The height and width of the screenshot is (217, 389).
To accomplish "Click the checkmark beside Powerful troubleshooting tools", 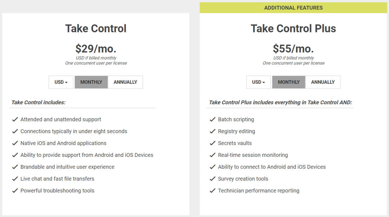I will [x=15, y=190].
